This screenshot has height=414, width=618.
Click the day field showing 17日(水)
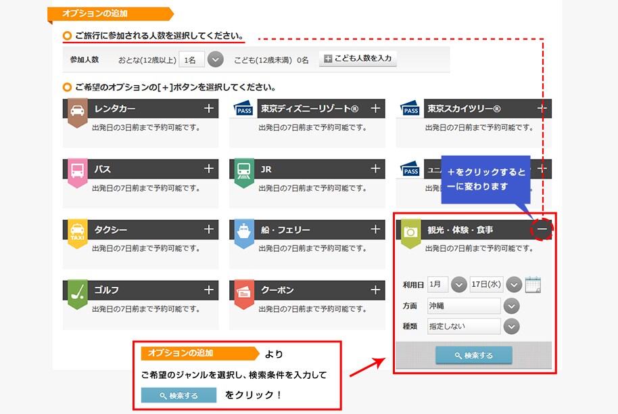pyautogui.click(x=486, y=285)
